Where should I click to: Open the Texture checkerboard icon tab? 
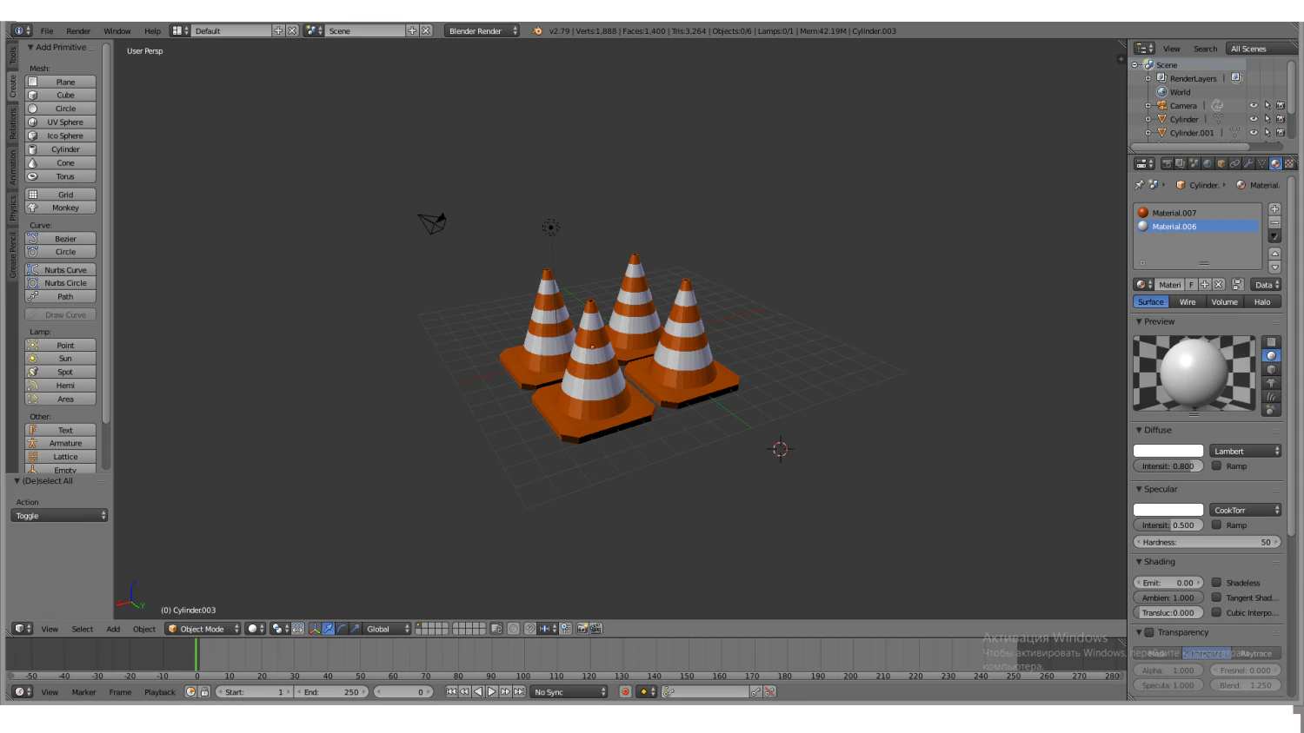click(1289, 163)
